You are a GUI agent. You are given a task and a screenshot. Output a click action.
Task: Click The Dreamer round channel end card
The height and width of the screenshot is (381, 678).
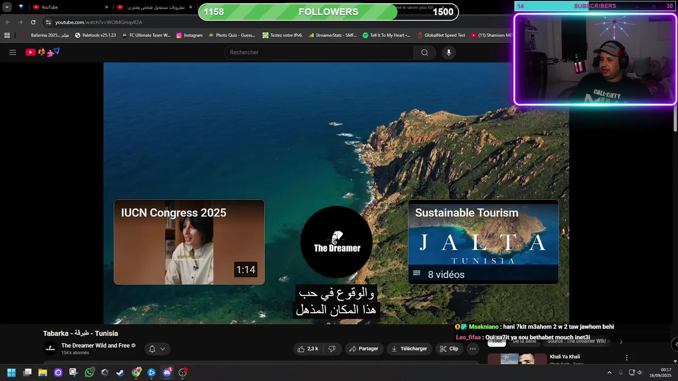[336, 242]
